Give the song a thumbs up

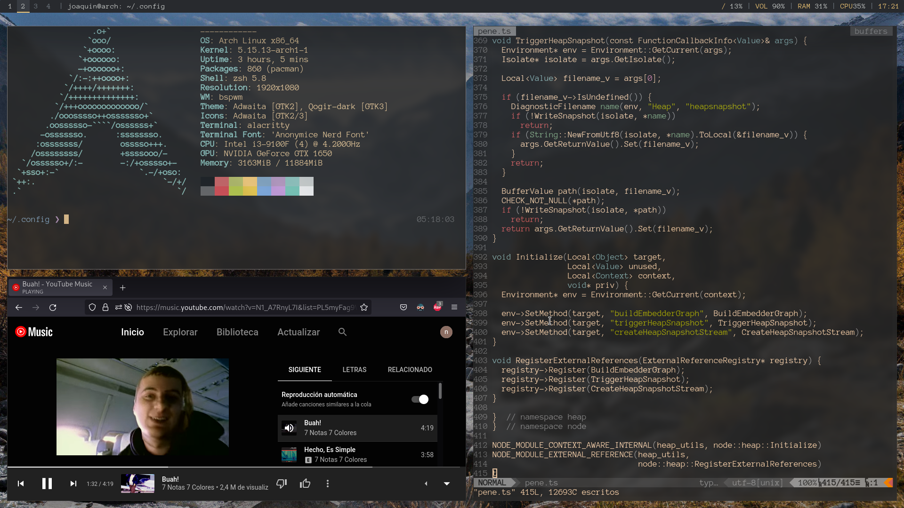coord(305,484)
